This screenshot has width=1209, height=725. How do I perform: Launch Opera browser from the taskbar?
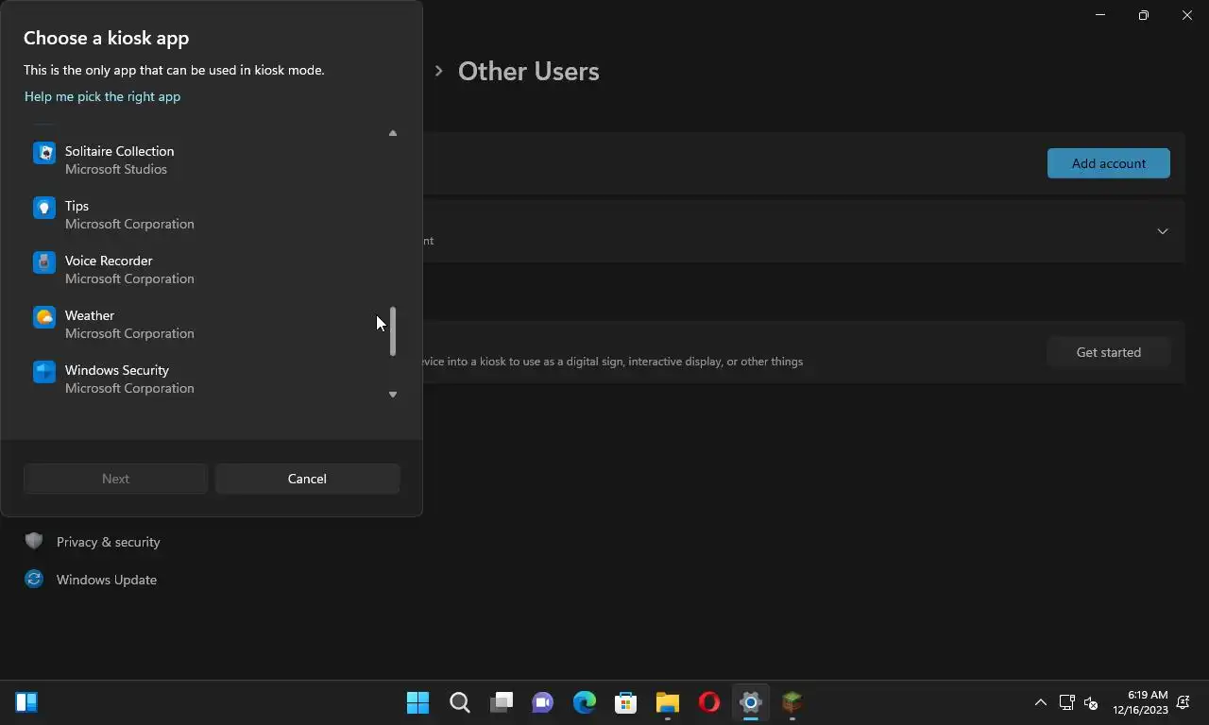(x=709, y=702)
